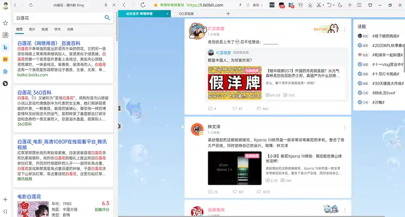Viewport: 405px width, 217px height.
Task: Toggle pin on the Bing side panel
Action: [x=106, y=5]
